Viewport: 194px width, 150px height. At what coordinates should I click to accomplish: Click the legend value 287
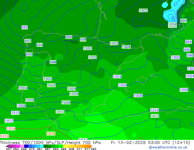pyautogui.click(x=47, y=149)
